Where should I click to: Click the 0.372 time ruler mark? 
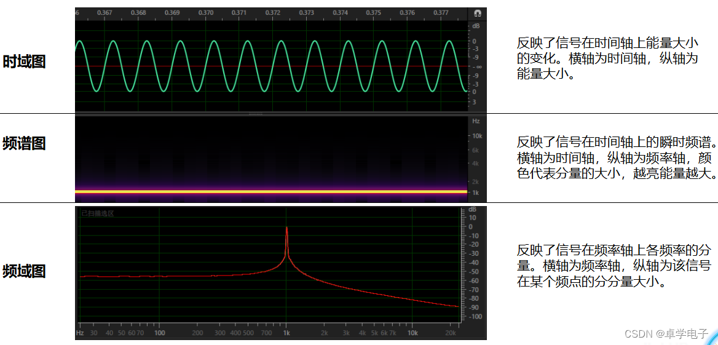273,13
